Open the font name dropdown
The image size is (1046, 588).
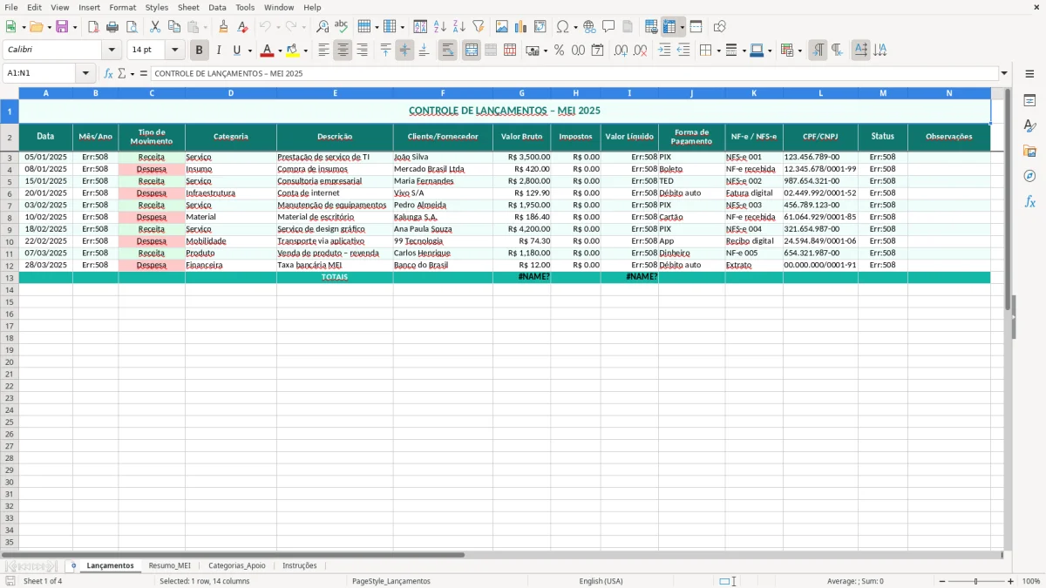click(x=112, y=51)
